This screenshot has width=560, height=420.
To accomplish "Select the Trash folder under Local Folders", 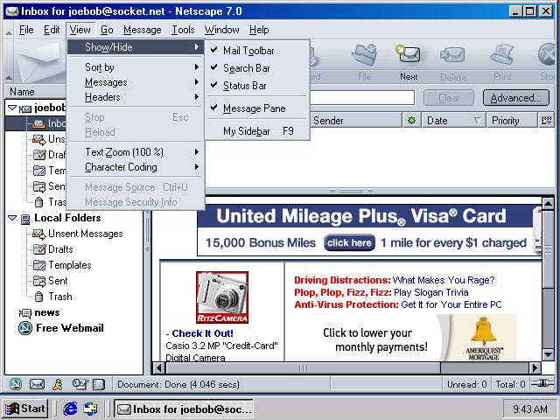I will [x=60, y=297].
